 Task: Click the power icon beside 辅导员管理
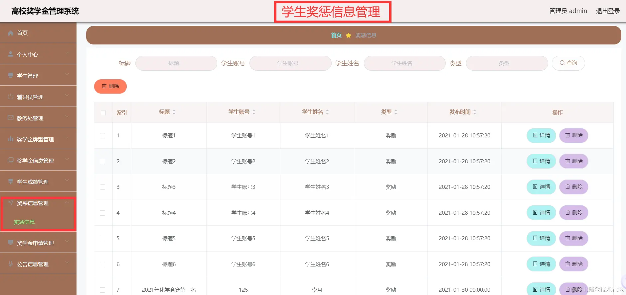point(11,97)
